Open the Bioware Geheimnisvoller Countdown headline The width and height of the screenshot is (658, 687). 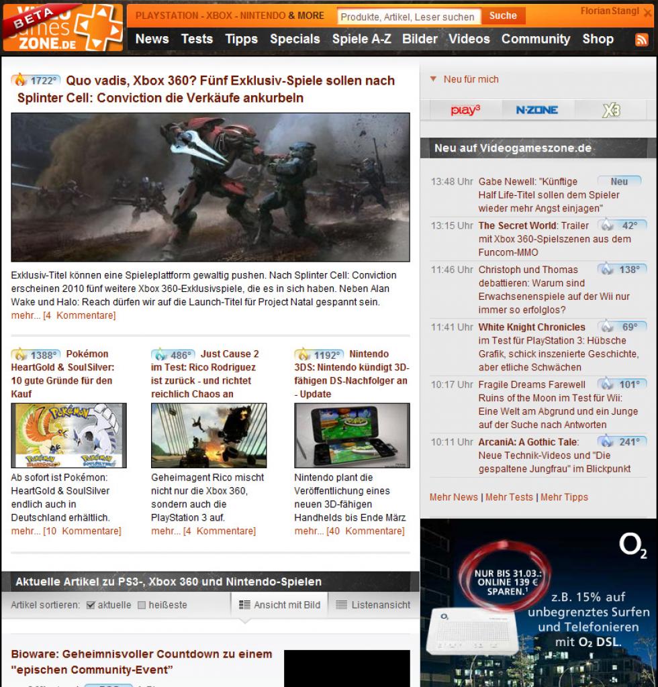(x=142, y=662)
